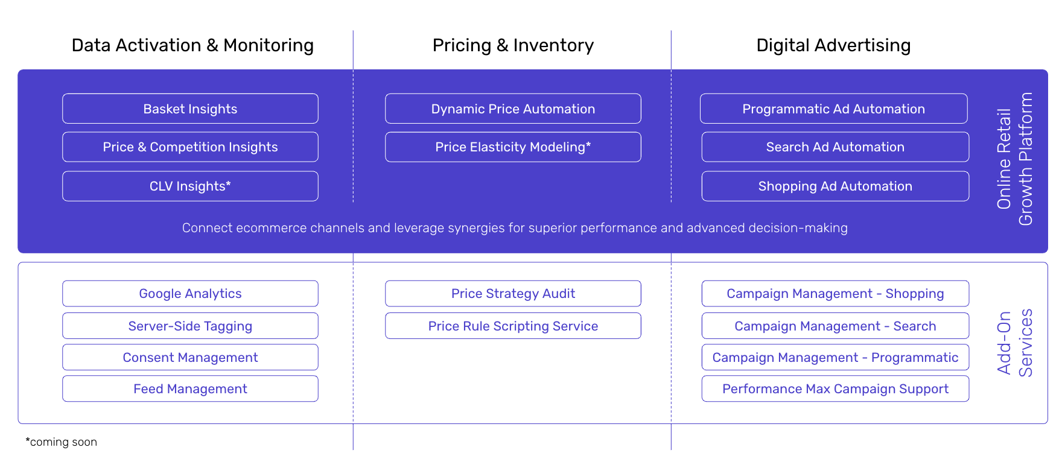Click Search Ad Automation

(835, 147)
